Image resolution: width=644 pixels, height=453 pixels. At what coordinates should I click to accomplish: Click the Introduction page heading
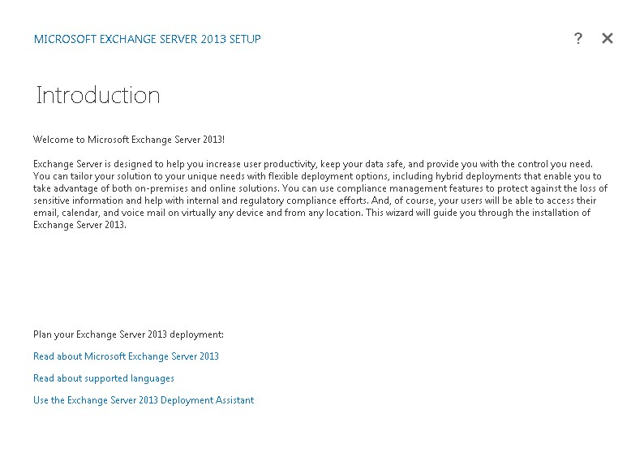pos(98,95)
